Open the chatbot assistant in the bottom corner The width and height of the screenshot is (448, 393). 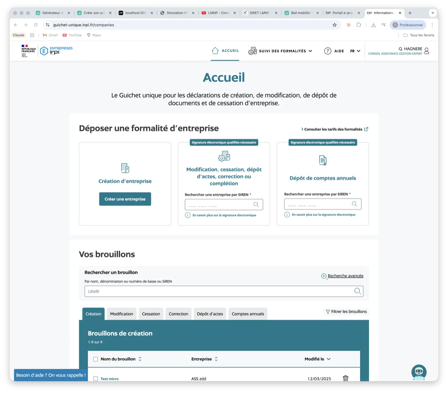click(x=419, y=372)
